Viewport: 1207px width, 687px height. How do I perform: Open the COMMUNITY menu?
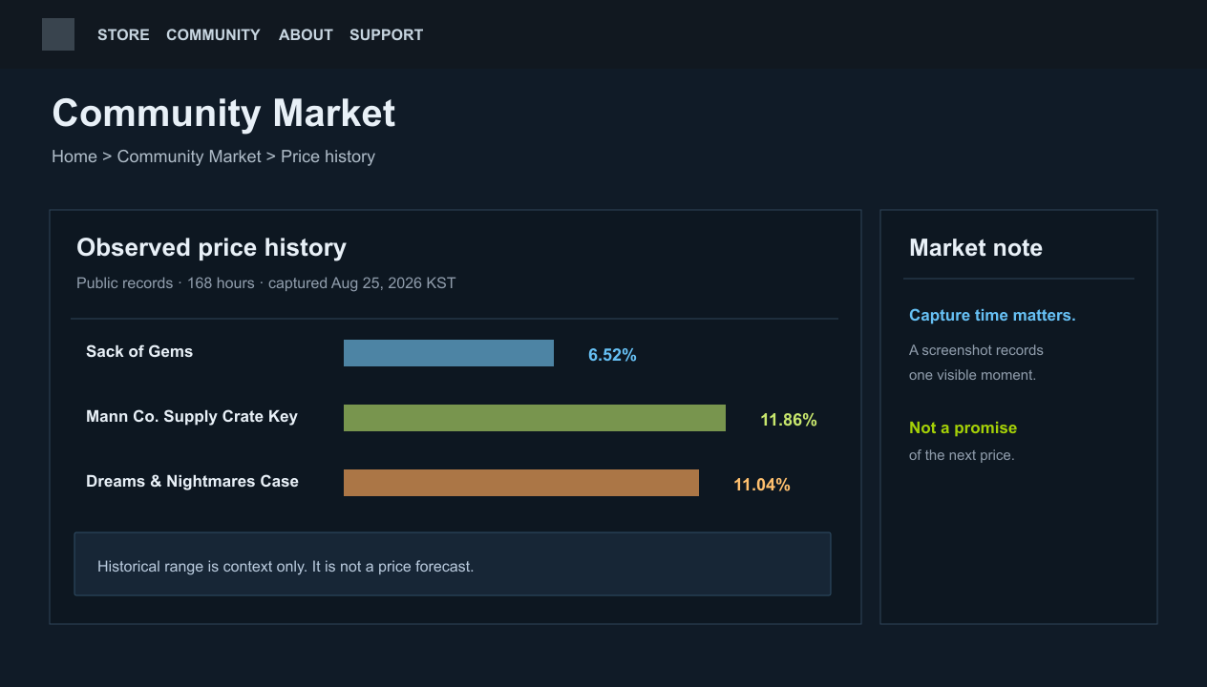(x=213, y=34)
